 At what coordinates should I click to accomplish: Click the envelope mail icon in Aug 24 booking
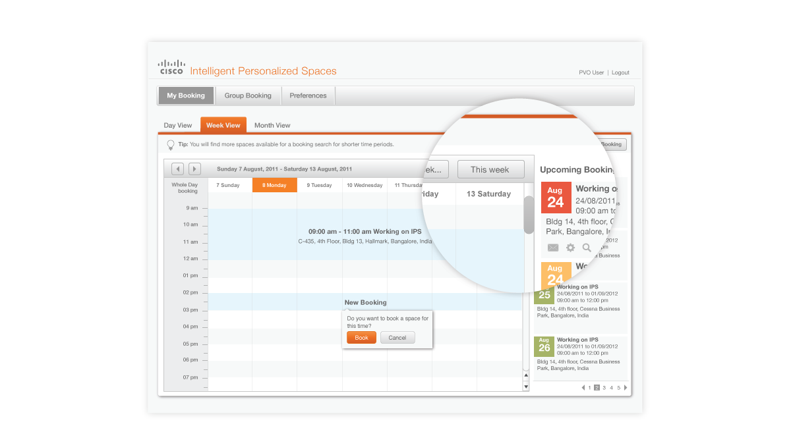click(x=553, y=248)
